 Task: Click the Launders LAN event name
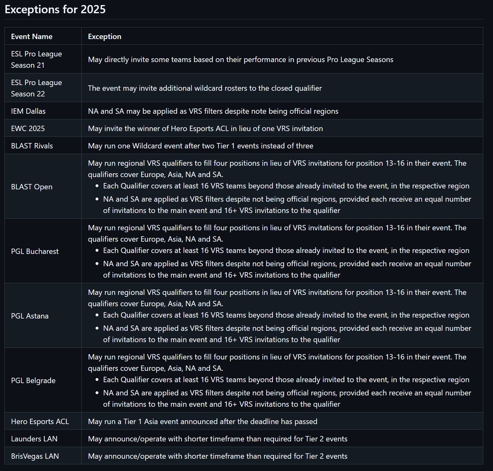pos(34,439)
